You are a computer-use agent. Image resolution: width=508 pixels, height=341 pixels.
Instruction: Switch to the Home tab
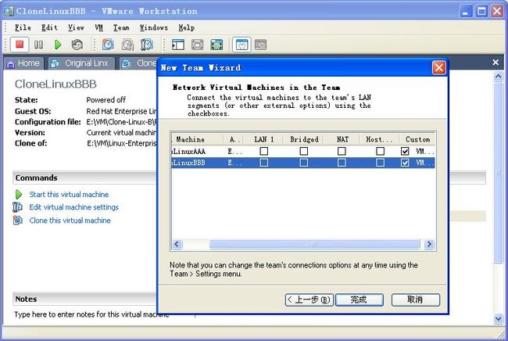pyautogui.click(x=23, y=63)
